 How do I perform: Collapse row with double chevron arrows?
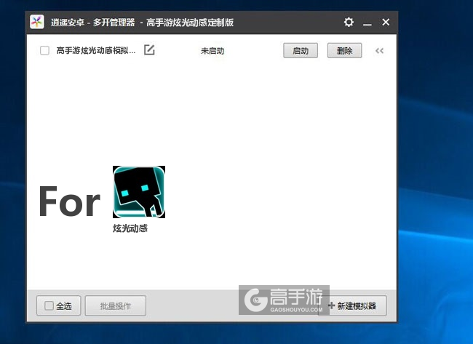[379, 51]
